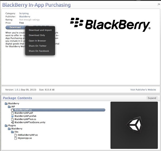Click the BlackBerry root folder icon
Viewport: 161px width, 151px height.
point(6,104)
